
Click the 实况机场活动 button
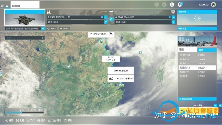click(197, 99)
